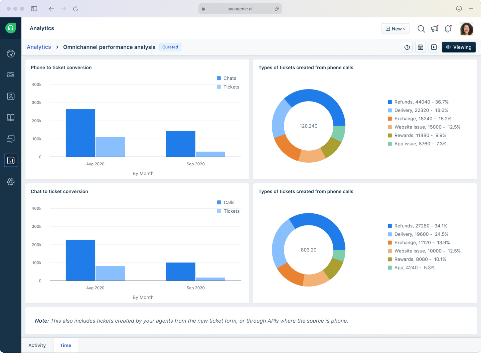Open the schedule calendar icon

tap(421, 47)
